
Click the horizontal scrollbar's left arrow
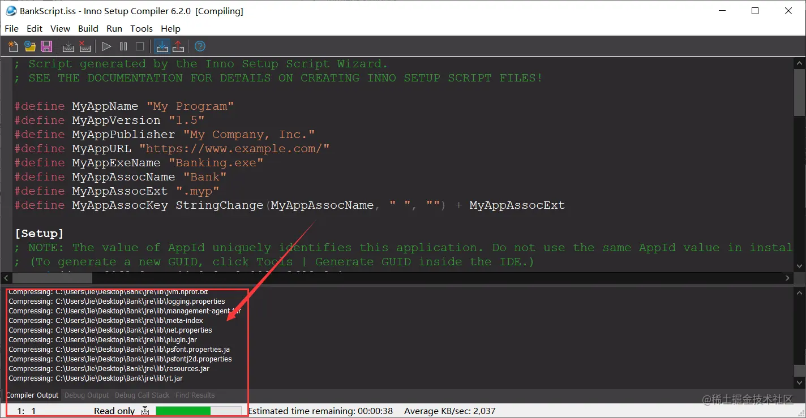(7, 278)
